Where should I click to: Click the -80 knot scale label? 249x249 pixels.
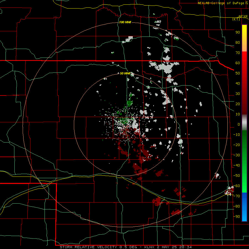click(237, 206)
